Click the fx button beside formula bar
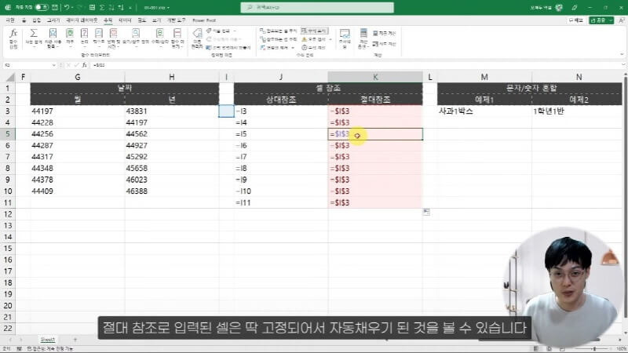The width and height of the screenshot is (628, 353). 85,65
